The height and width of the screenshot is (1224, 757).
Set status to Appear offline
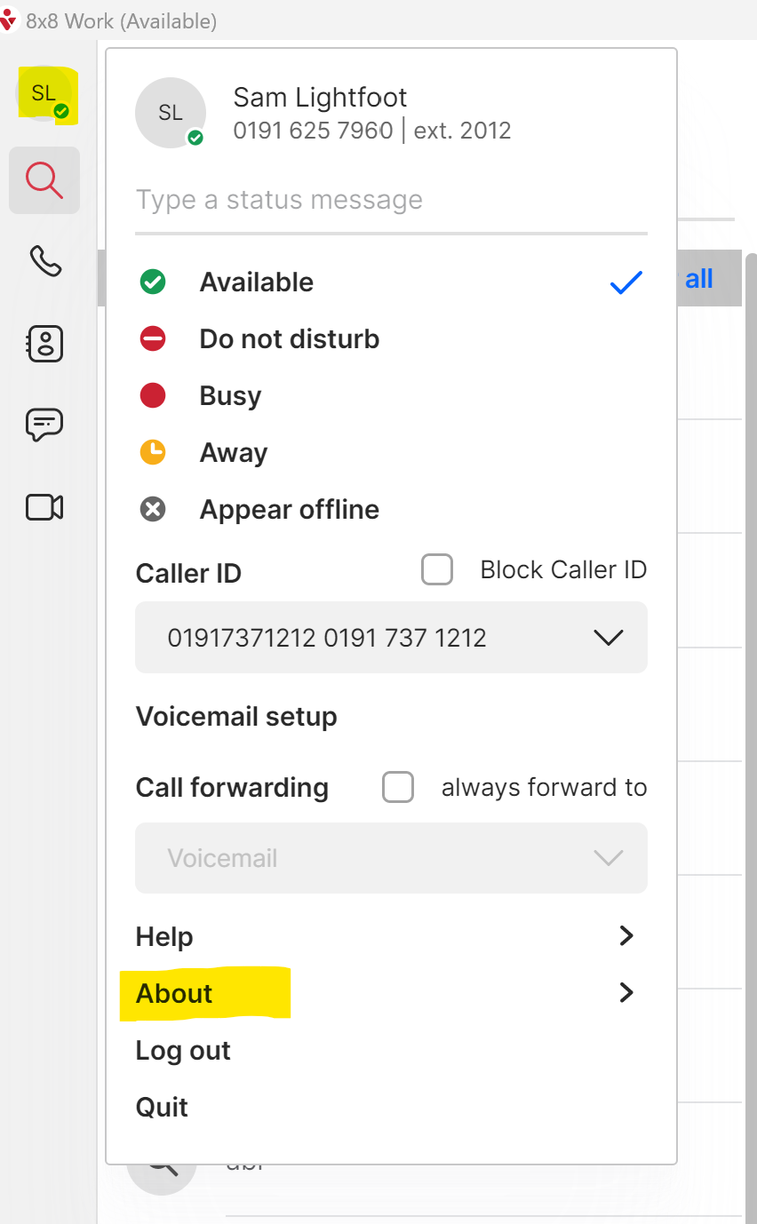(x=391, y=510)
